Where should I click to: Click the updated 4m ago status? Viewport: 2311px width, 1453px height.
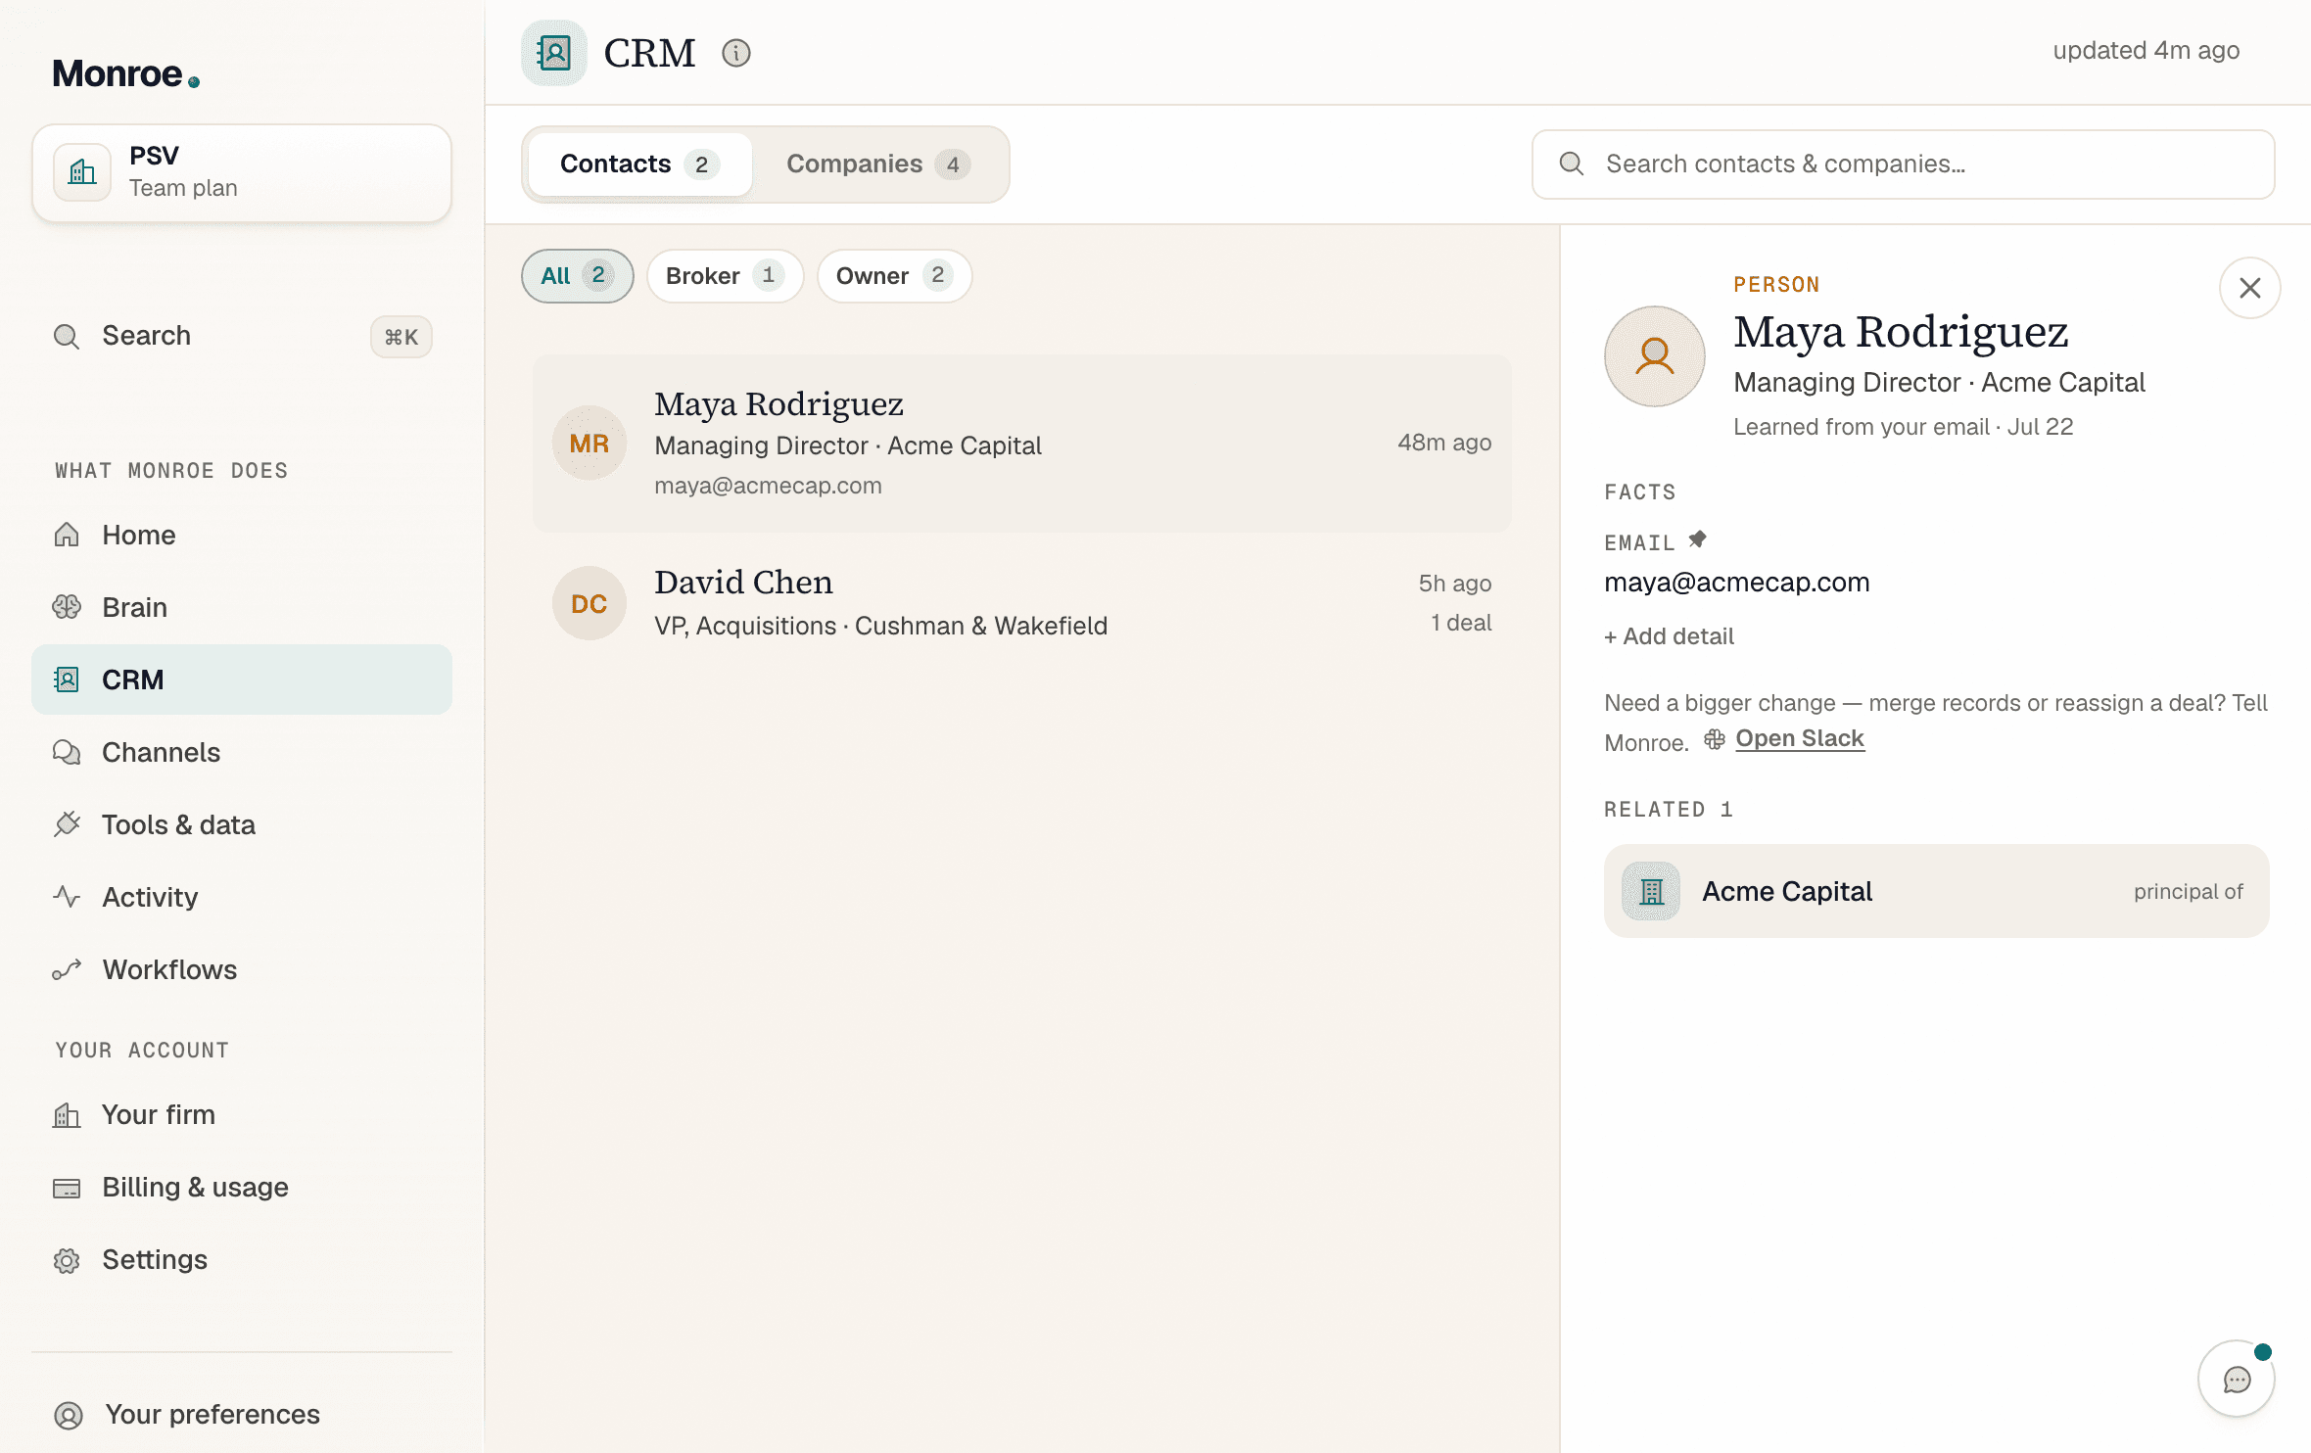pos(2146,50)
